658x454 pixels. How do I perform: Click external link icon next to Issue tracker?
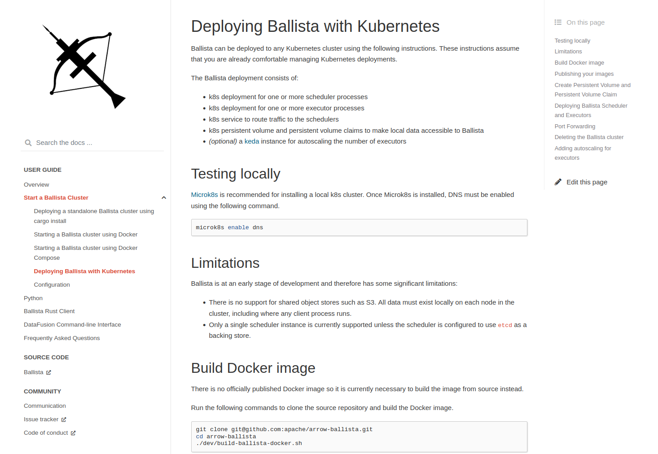click(x=64, y=419)
